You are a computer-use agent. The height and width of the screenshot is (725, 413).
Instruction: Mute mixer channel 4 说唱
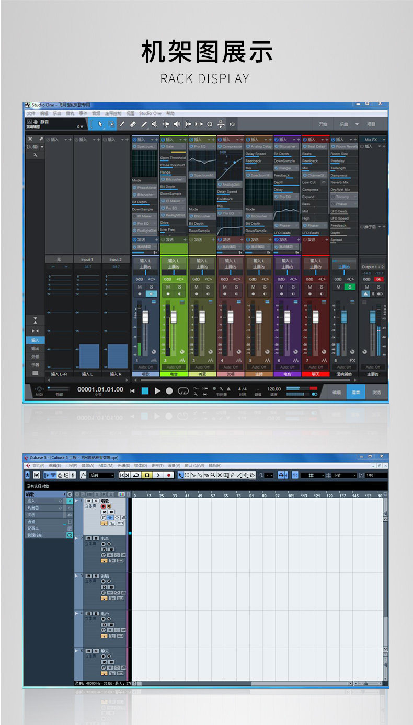[225, 286]
